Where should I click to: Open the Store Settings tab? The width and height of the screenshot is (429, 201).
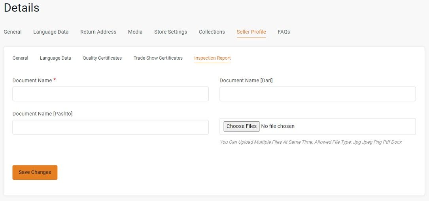(170, 32)
